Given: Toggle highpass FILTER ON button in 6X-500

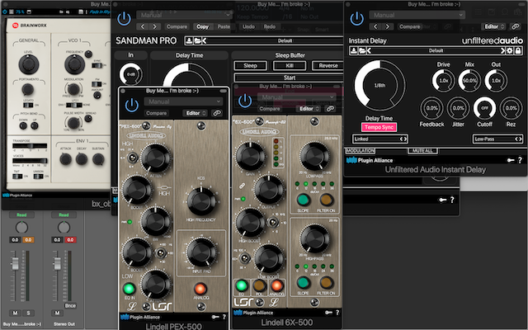Looking at the screenshot, I should click(326, 282).
